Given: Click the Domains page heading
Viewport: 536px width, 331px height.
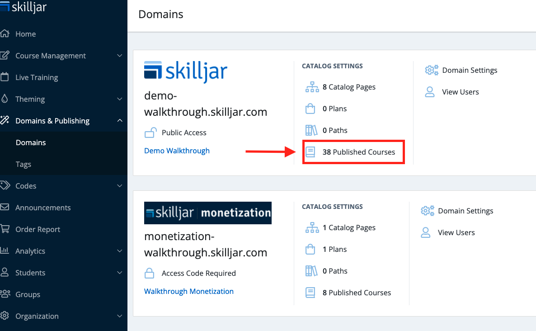Looking at the screenshot, I should pos(160,14).
